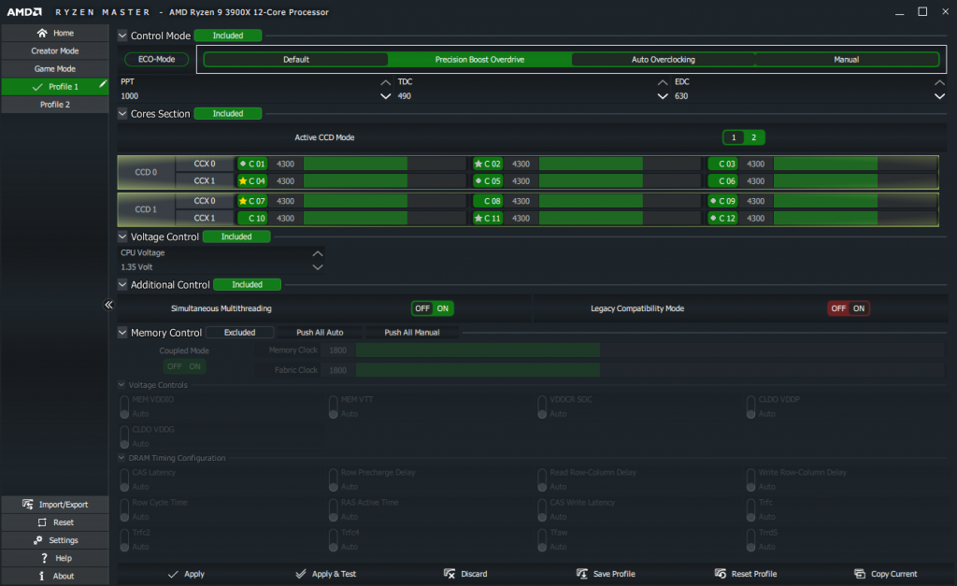Decrease CPU Voltage with down arrow

coord(318,267)
